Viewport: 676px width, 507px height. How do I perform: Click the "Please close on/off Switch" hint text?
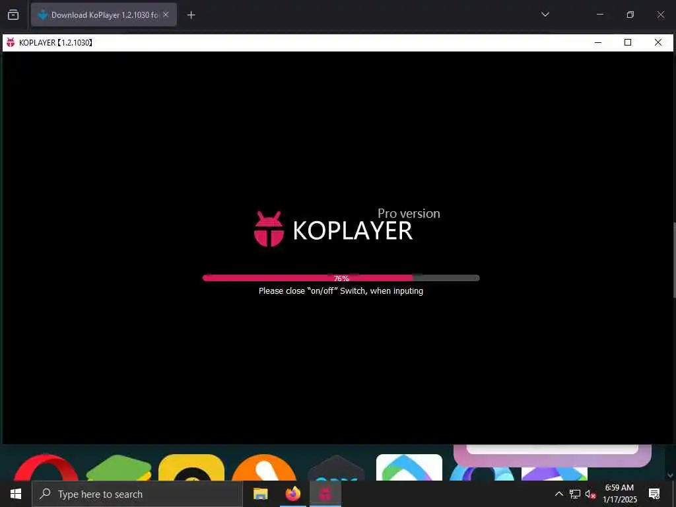click(341, 291)
